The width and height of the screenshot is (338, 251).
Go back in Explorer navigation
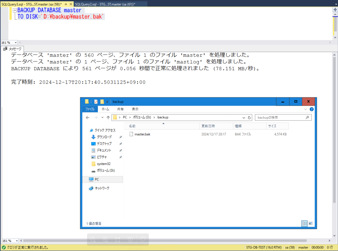tap(88, 117)
